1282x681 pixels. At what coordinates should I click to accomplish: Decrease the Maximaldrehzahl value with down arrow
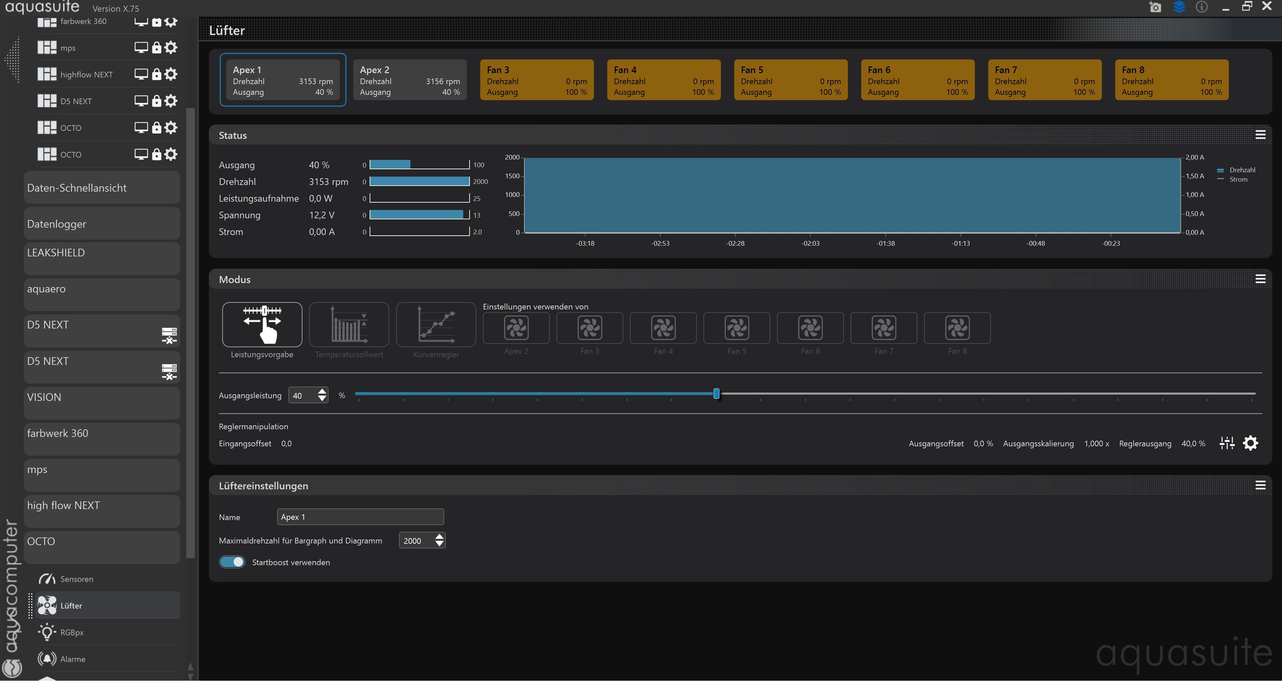(x=439, y=544)
